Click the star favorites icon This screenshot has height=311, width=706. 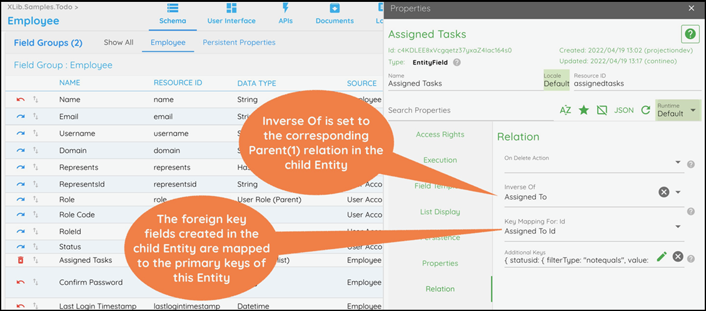click(583, 110)
